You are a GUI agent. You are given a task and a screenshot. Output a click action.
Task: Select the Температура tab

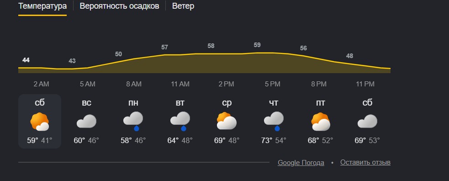coord(42,6)
